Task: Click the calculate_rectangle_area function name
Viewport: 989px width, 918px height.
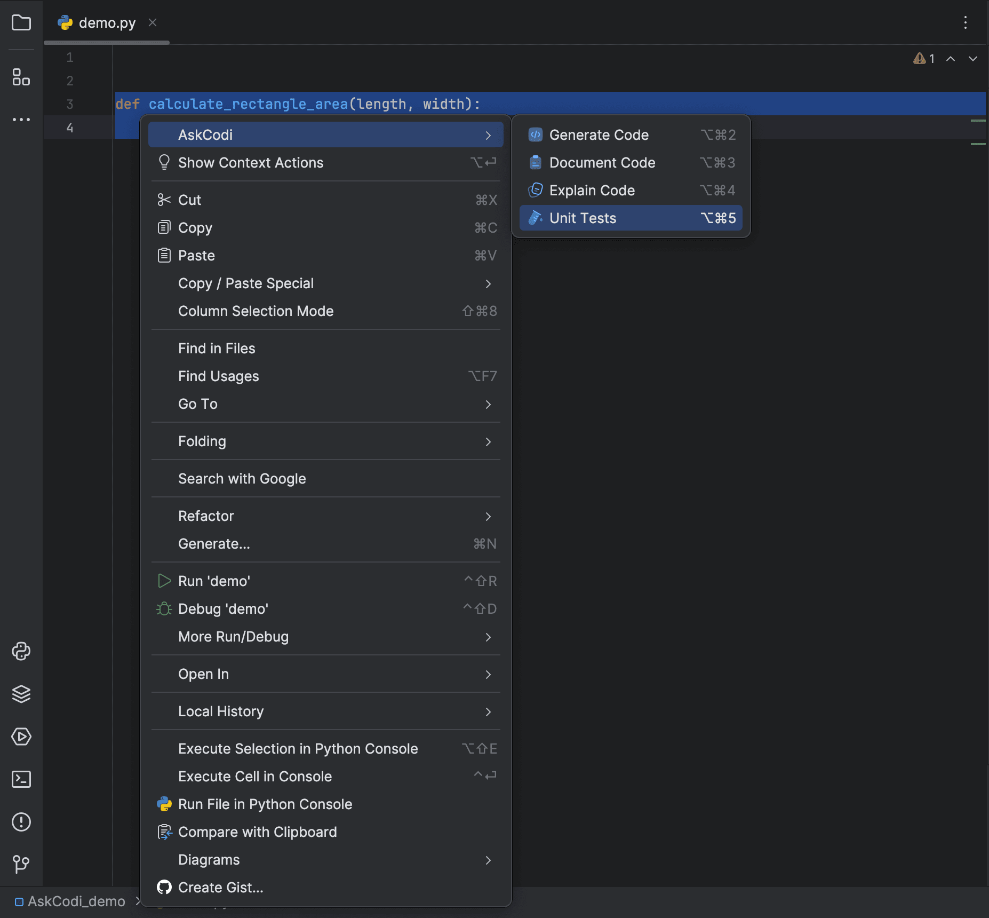Action: (x=248, y=104)
